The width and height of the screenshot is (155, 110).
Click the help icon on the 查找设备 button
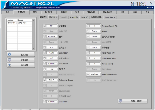tap(9, 54)
